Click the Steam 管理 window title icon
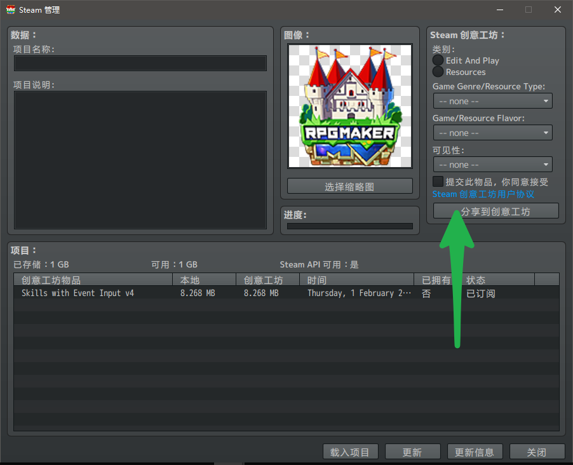573x465 pixels. click(x=11, y=10)
